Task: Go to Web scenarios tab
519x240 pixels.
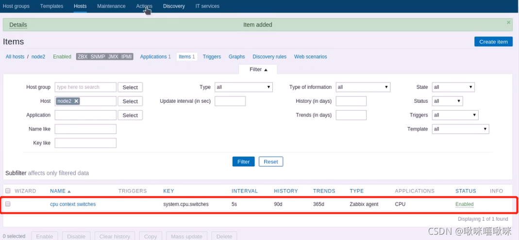Action: point(310,57)
